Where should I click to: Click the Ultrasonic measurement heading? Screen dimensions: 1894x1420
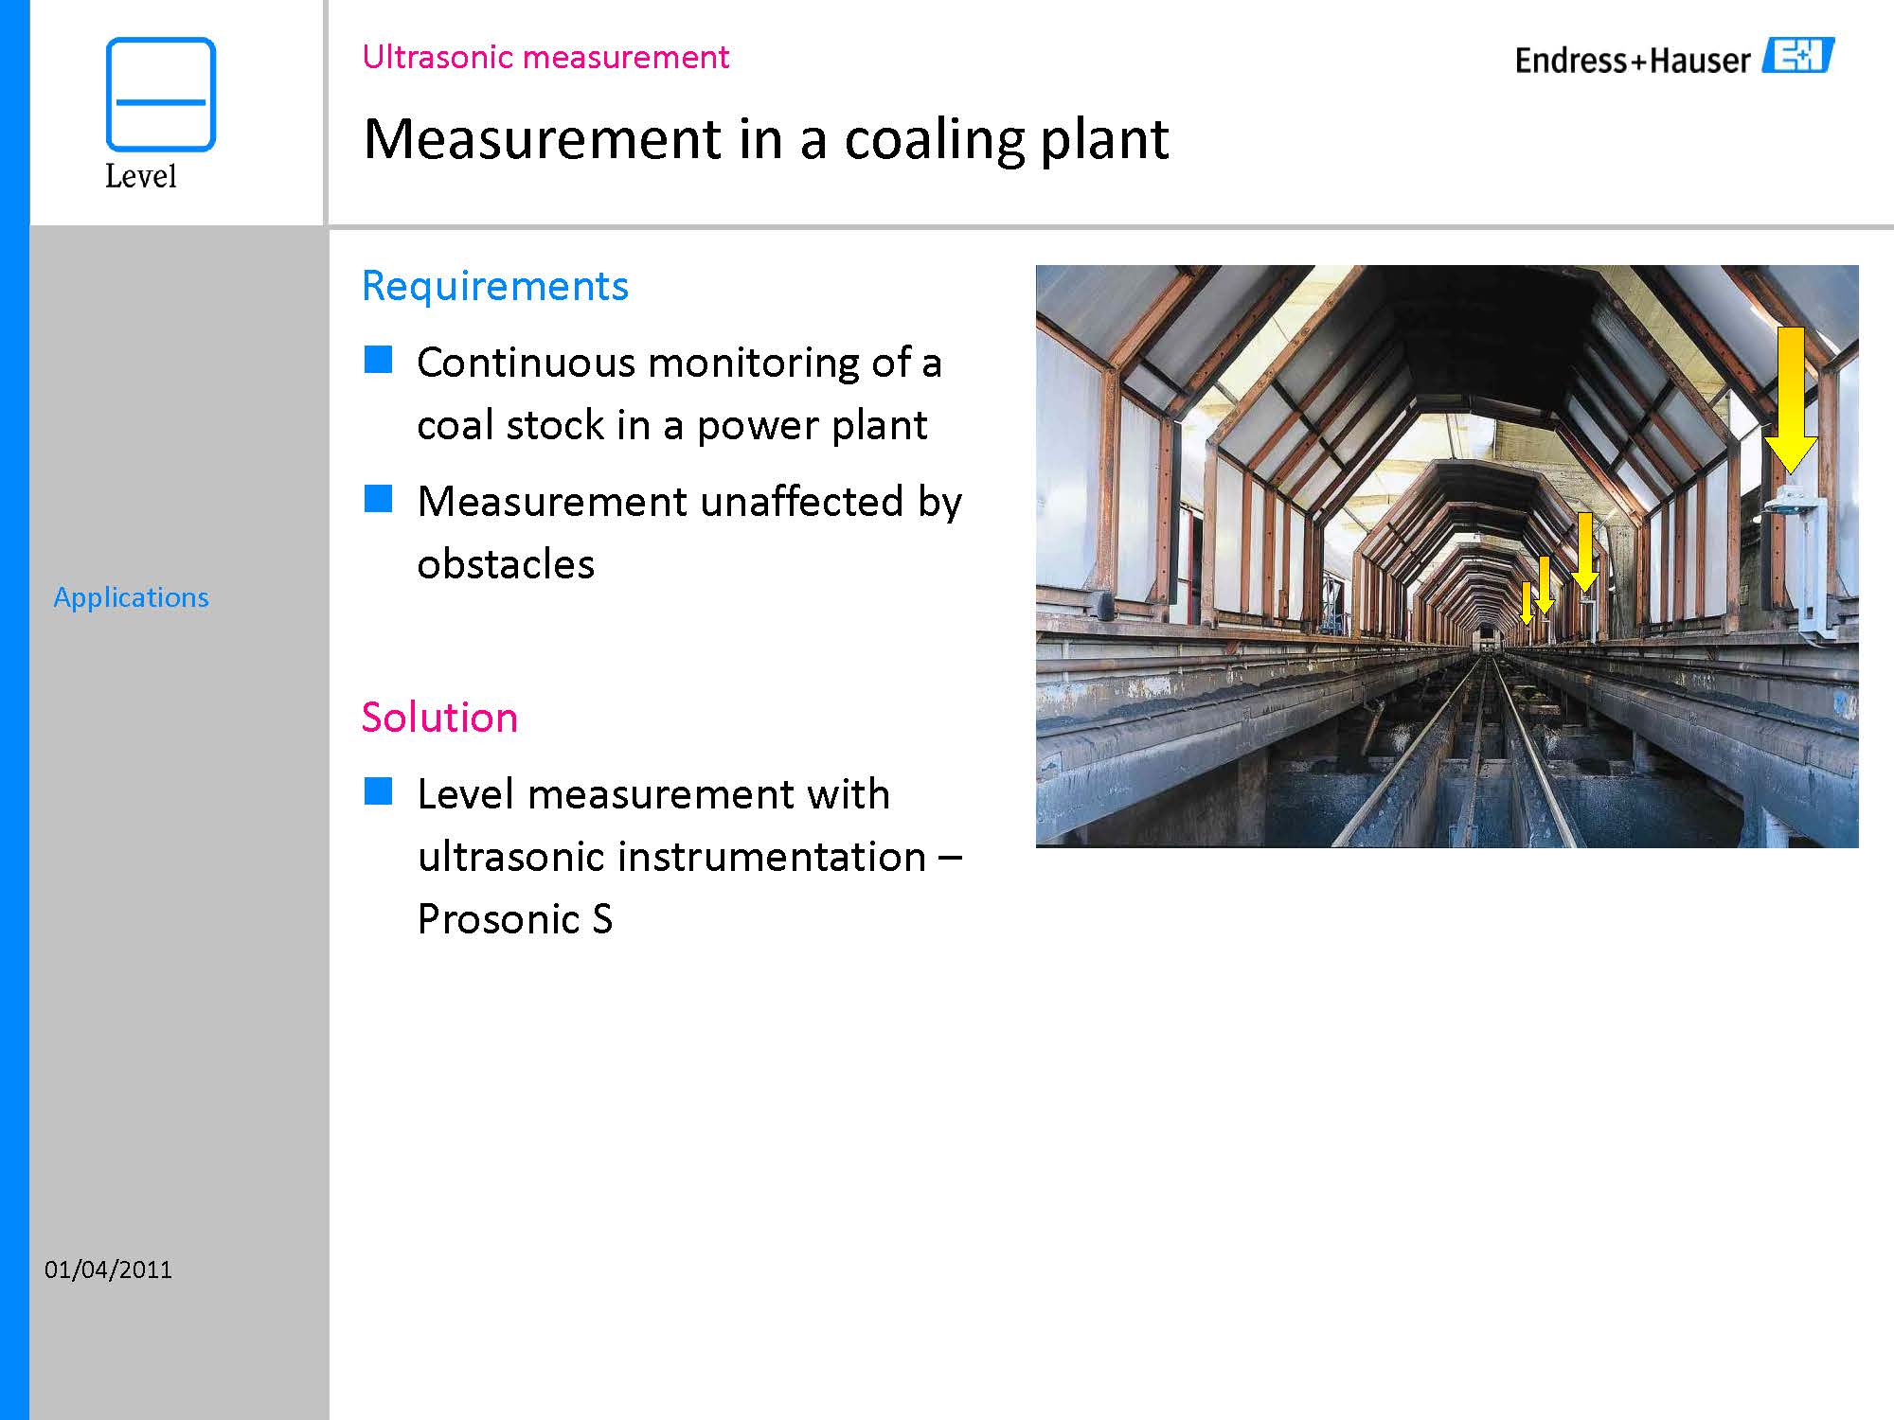click(x=545, y=58)
